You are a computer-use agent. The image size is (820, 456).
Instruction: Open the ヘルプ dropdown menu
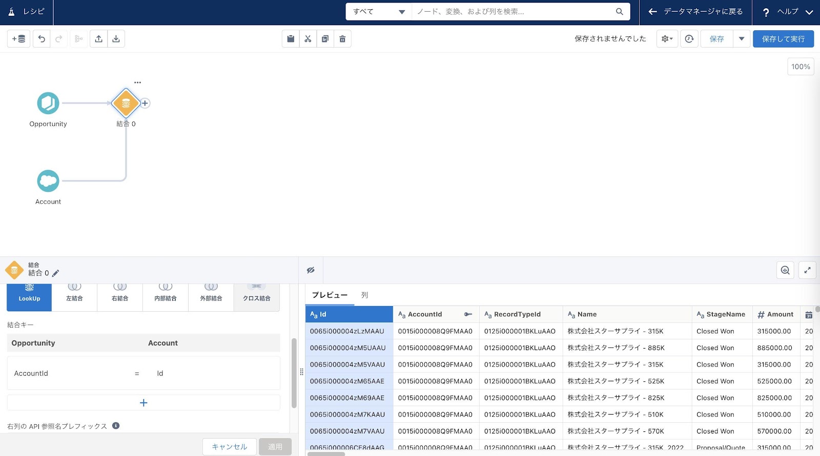click(787, 12)
